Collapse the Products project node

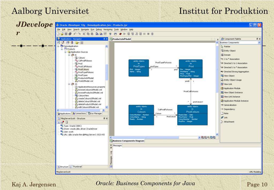tap(62, 49)
